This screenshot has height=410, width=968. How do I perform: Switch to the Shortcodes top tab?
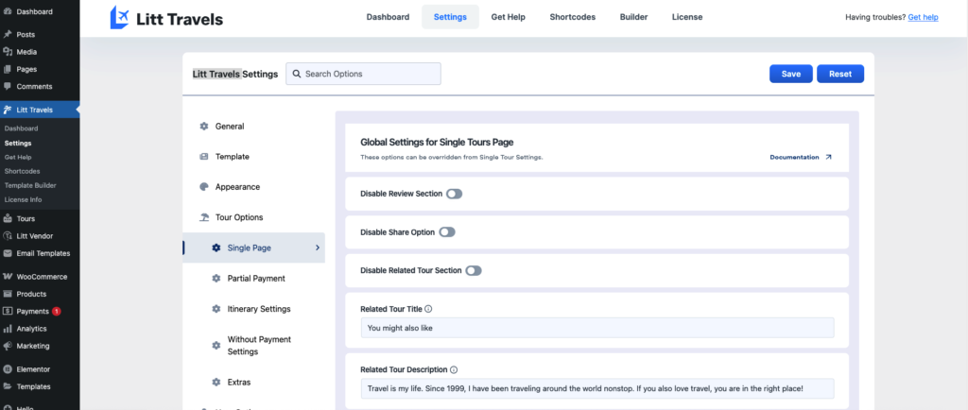point(571,17)
